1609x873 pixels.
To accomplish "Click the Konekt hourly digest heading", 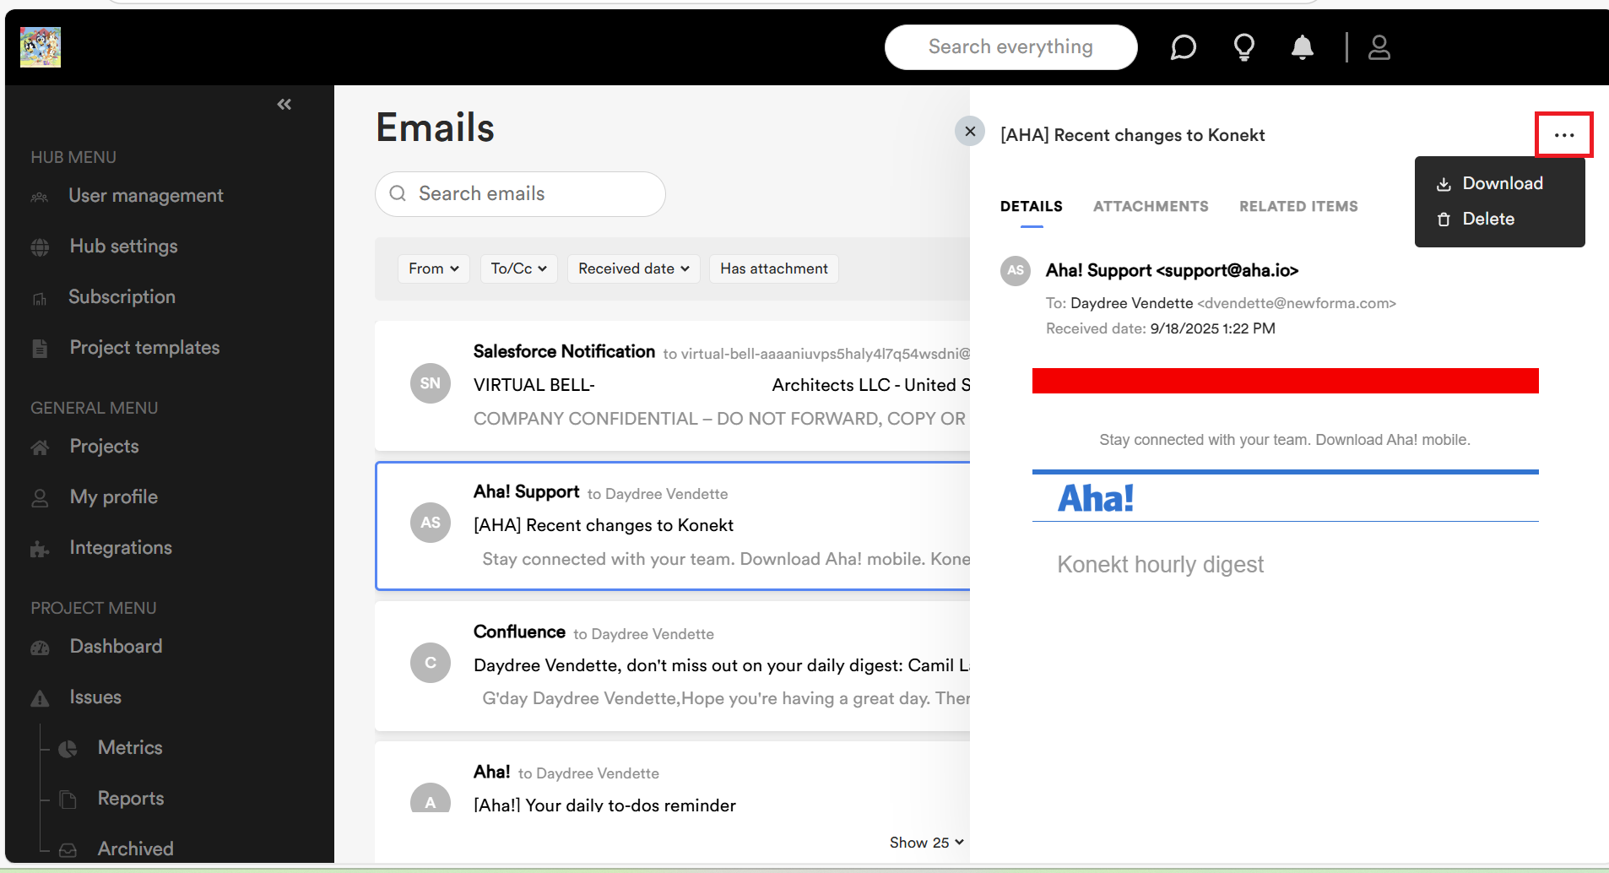I will click(1161, 565).
